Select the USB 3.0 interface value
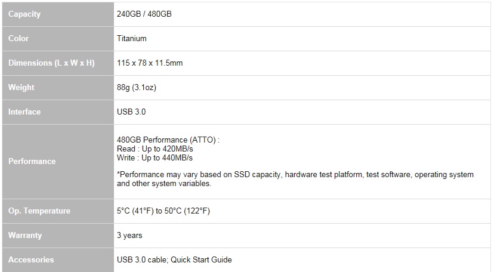 [x=131, y=112]
